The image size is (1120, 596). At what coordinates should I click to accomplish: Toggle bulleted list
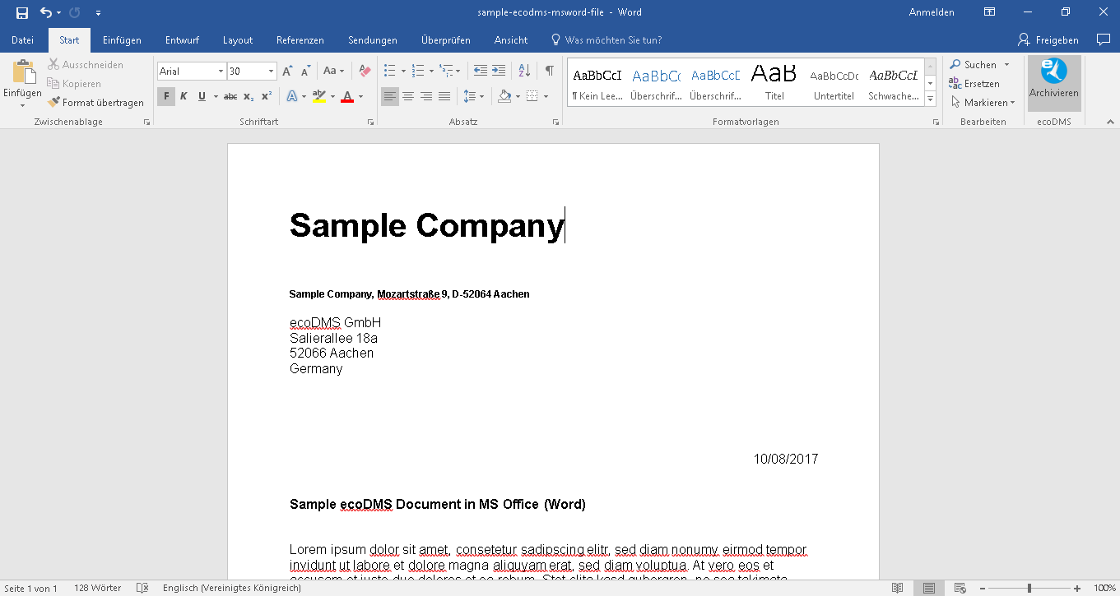point(390,72)
